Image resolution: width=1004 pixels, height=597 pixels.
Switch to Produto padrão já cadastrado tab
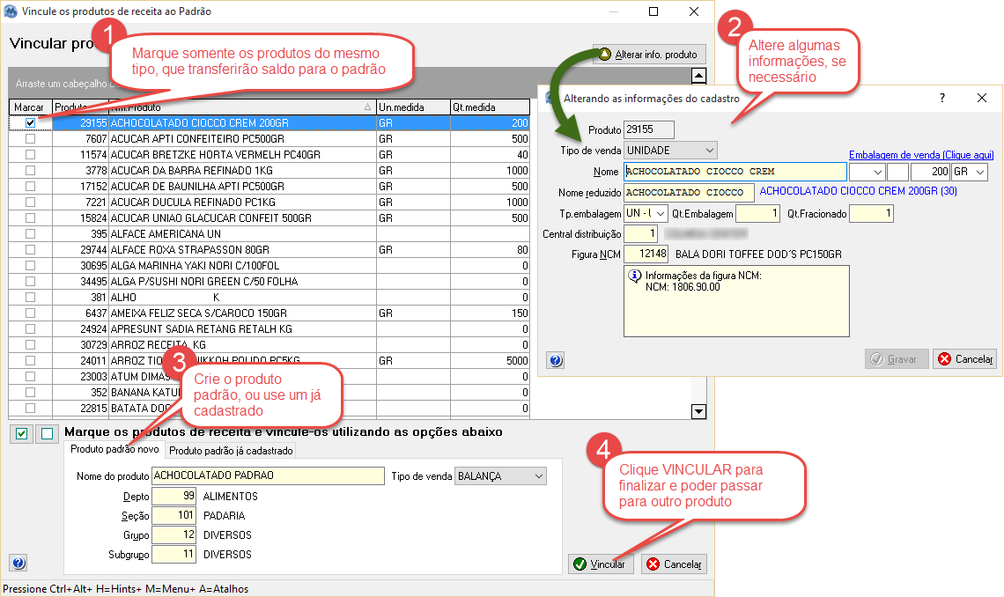click(231, 451)
